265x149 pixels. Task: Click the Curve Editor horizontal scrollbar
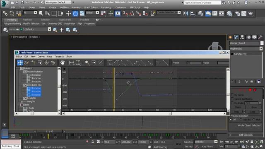point(144,113)
